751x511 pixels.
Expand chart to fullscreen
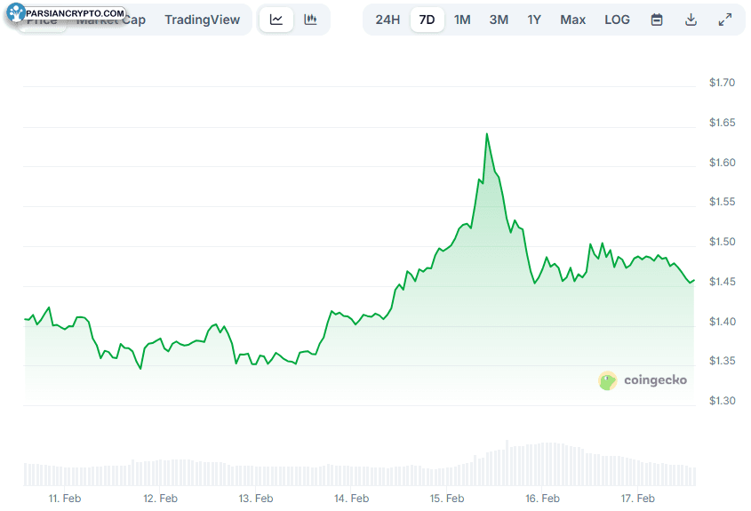click(x=725, y=20)
